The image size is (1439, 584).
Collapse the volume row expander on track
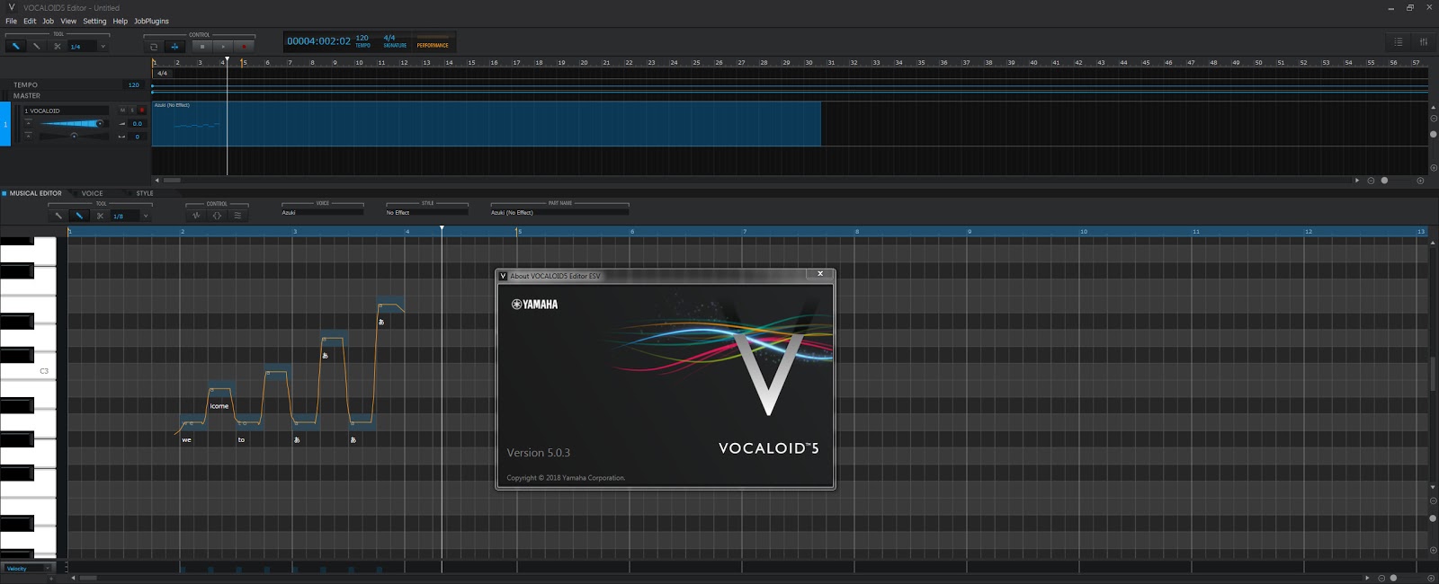[28, 123]
